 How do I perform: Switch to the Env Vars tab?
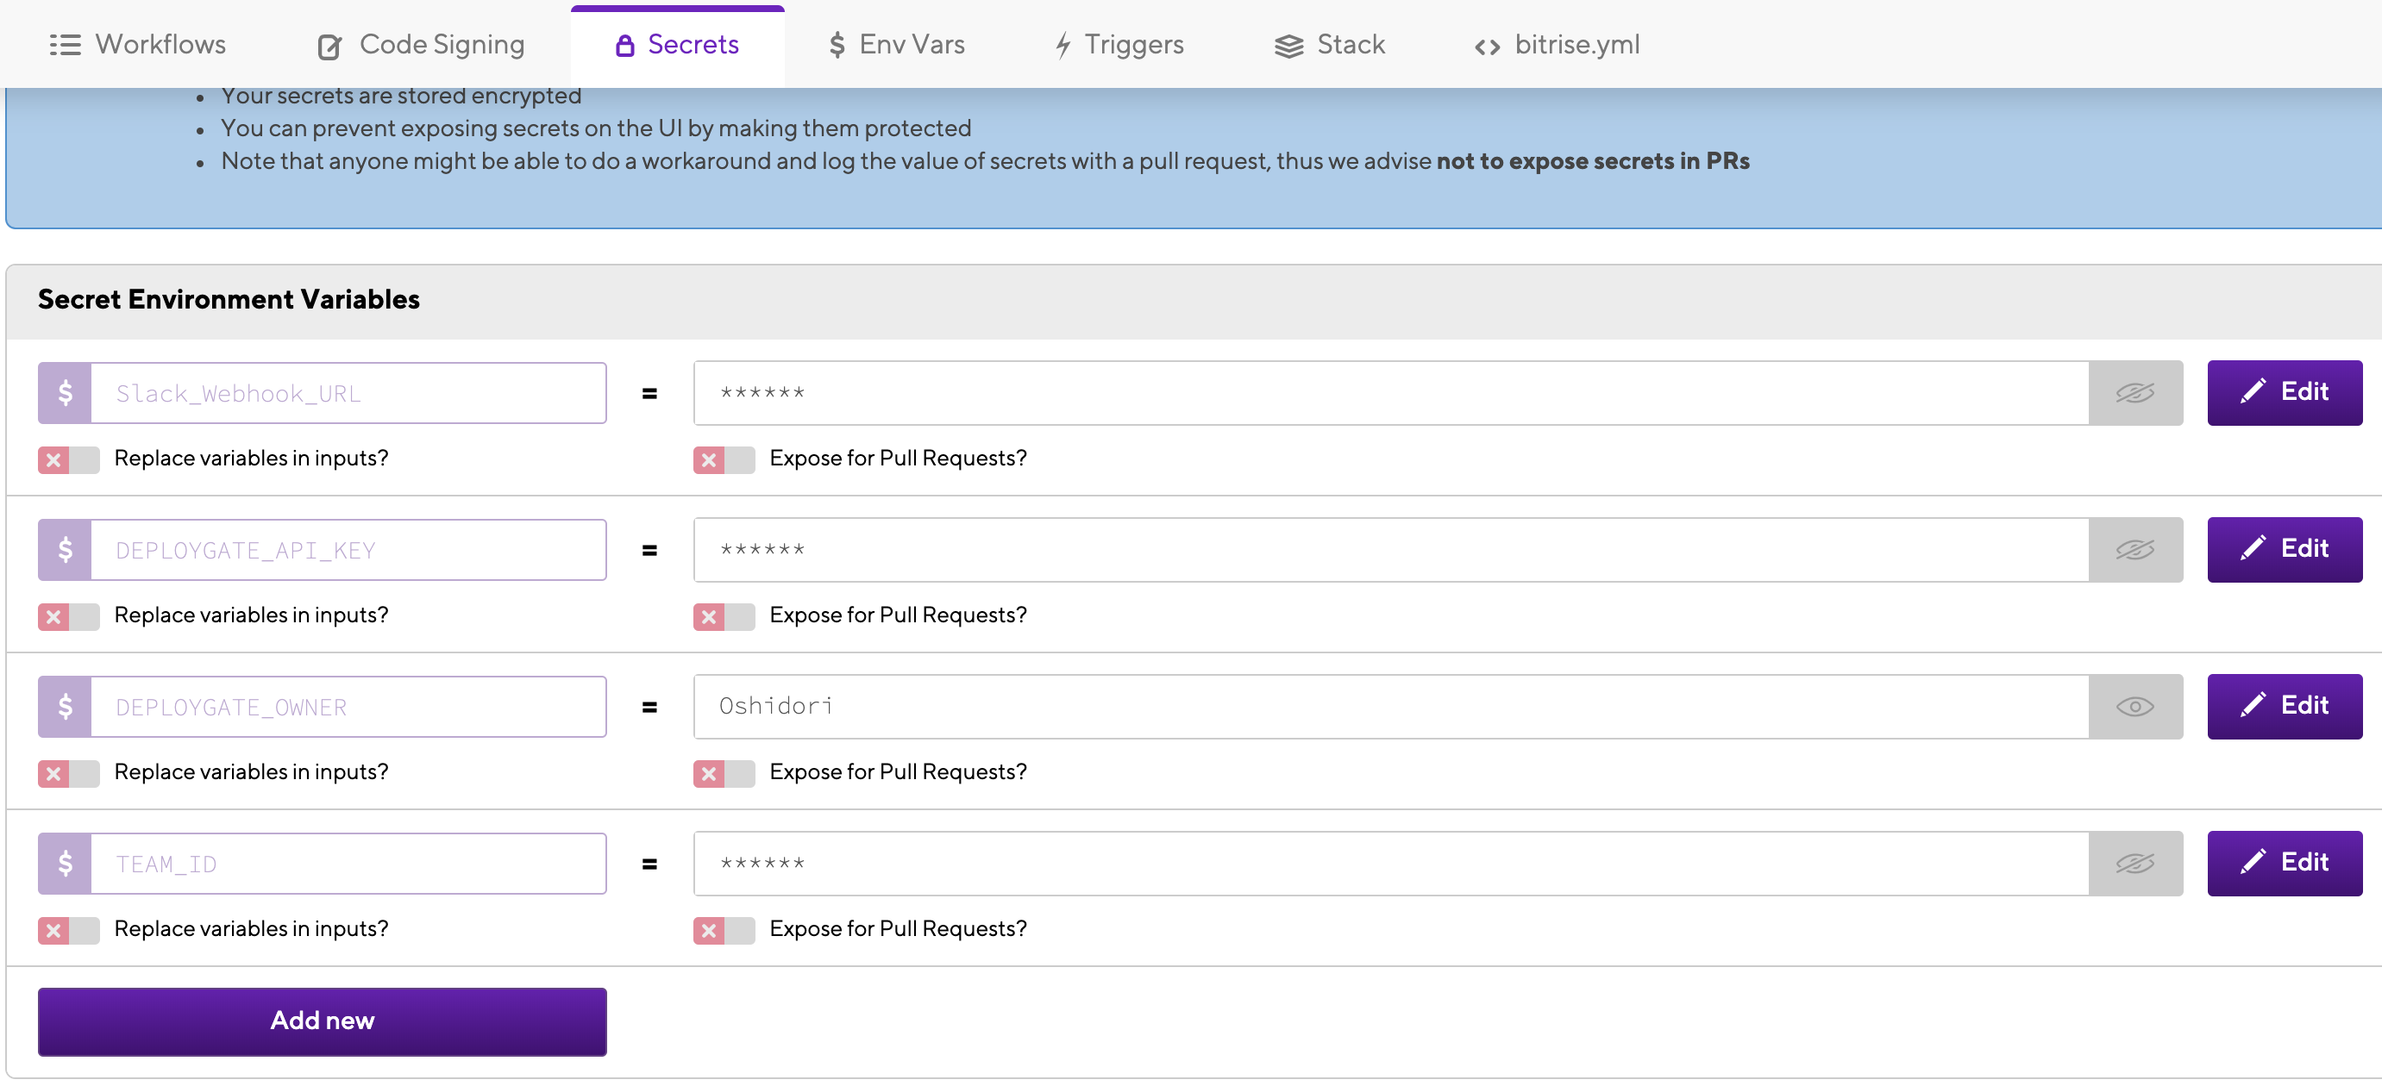pyautogui.click(x=896, y=44)
